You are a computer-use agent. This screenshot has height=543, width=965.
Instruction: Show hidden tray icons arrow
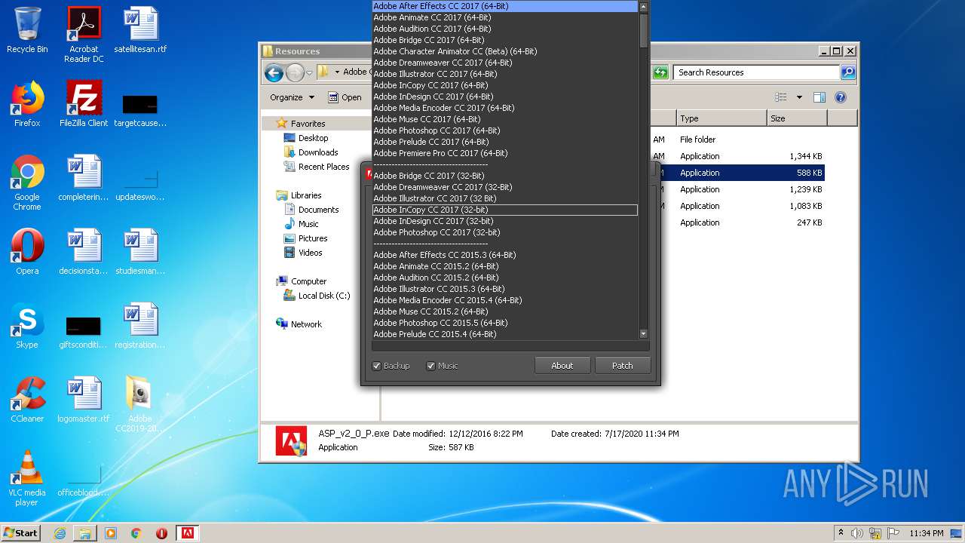[x=841, y=533]
